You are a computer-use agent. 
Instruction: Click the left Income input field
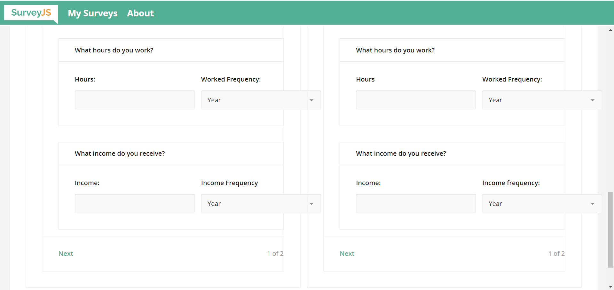(x=134, y=203)
